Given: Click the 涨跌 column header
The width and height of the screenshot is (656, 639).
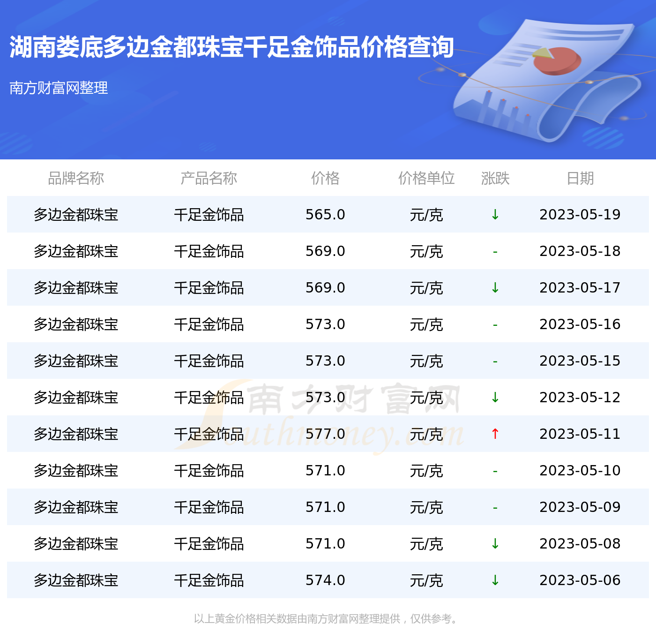Looking at the screenshot, I should [x=495, y=178].
